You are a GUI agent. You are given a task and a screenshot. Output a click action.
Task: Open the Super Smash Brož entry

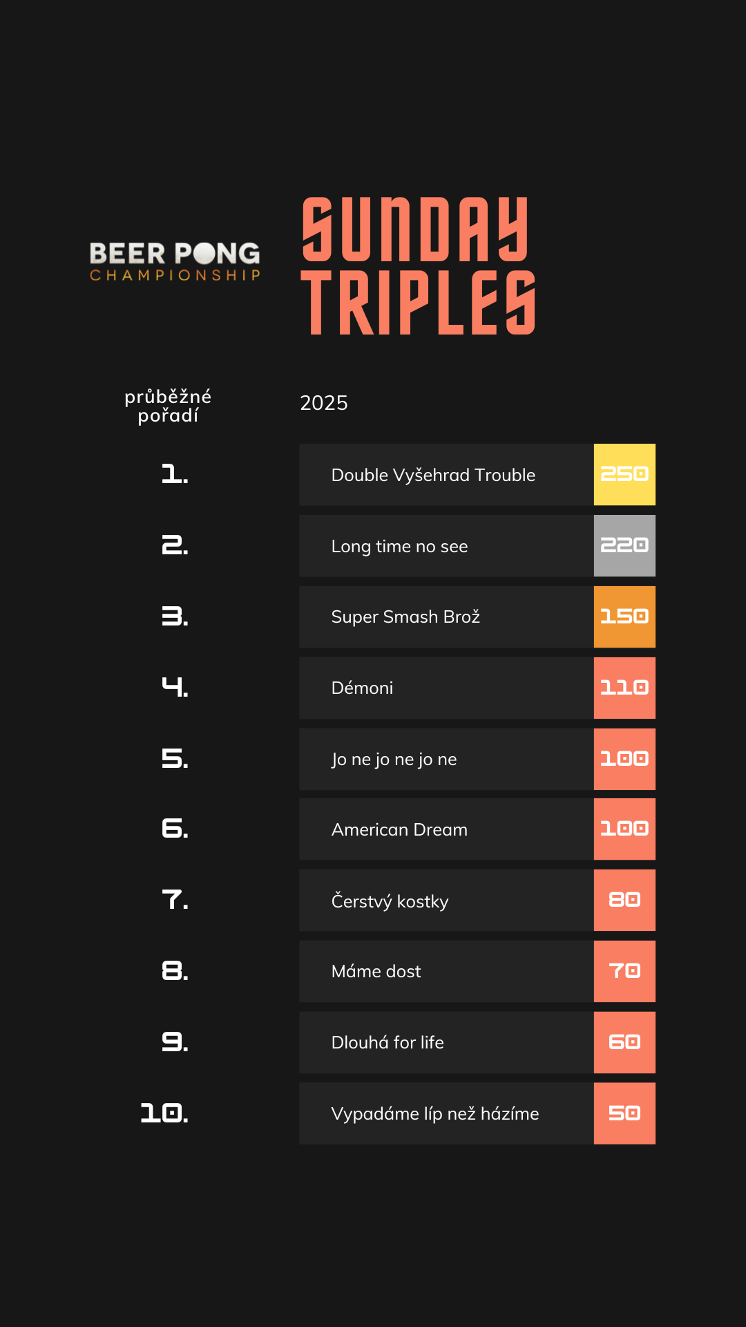coord(446,617)
